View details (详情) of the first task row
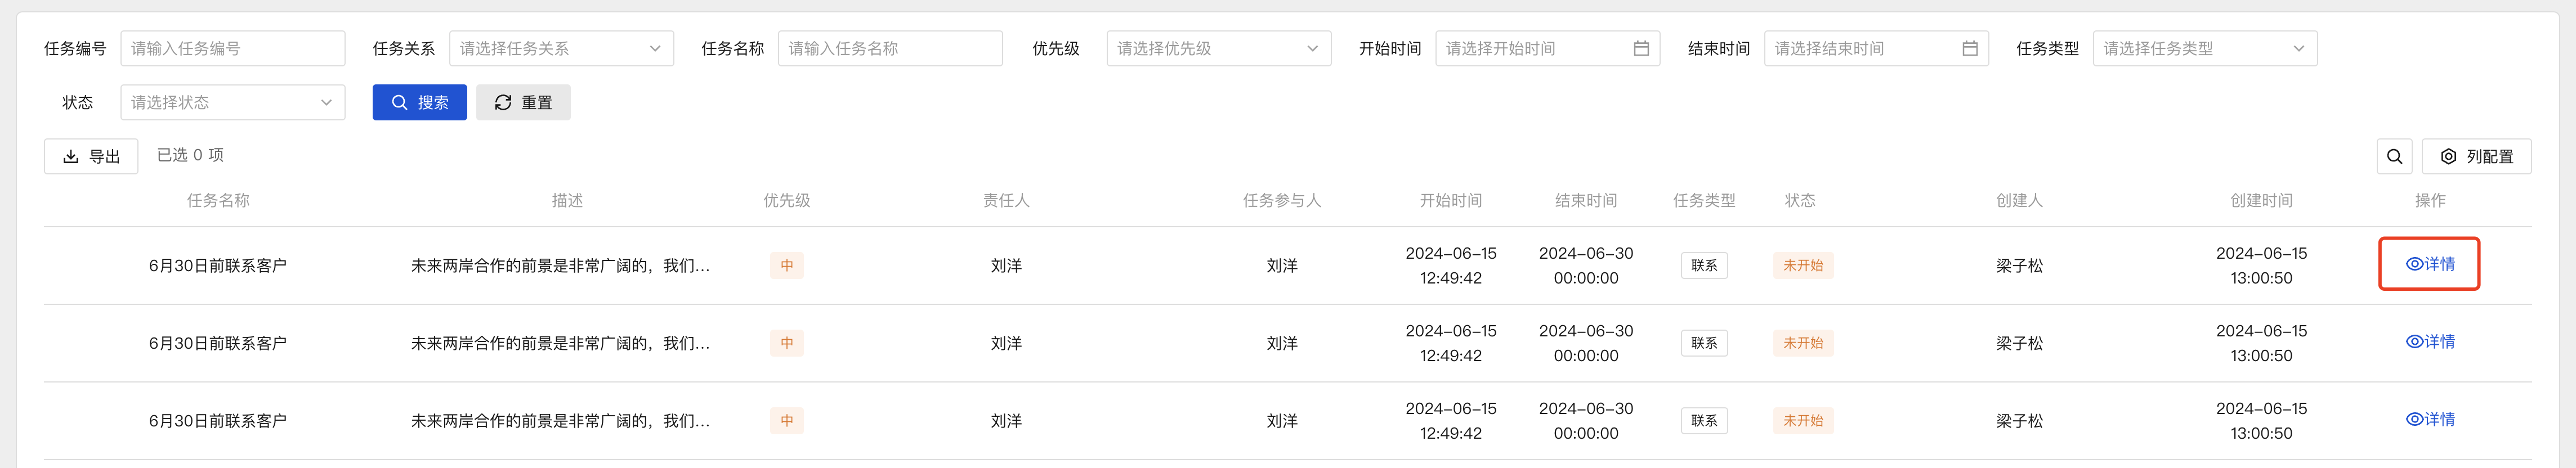This screenshot has height=468, width=2576. tap(2429, 264)
